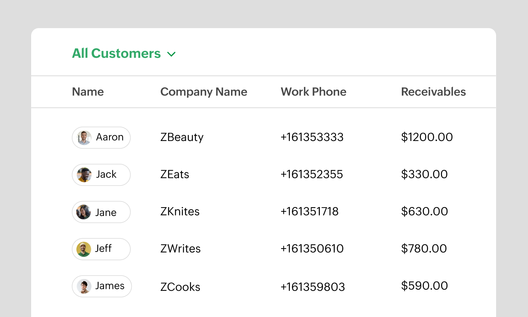Sort by the Receivables column
528x317 pixels.
pos(433,92)
